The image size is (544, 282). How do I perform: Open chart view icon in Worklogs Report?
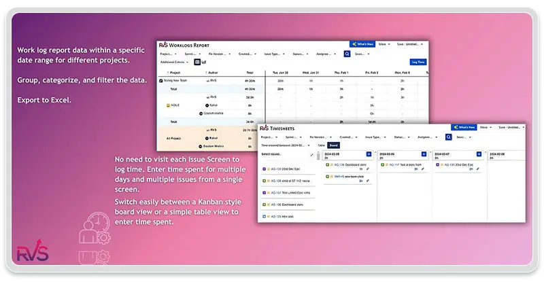click(203, 62)
